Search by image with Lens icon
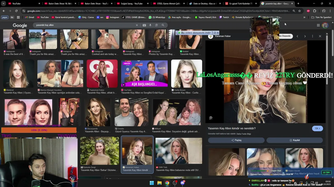334x187 pixels. pos(157,25)
